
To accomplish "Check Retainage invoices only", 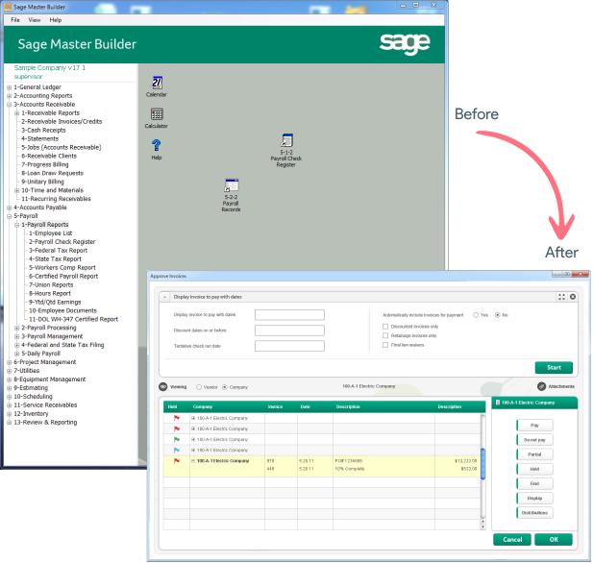I will (x=385, y=335).
